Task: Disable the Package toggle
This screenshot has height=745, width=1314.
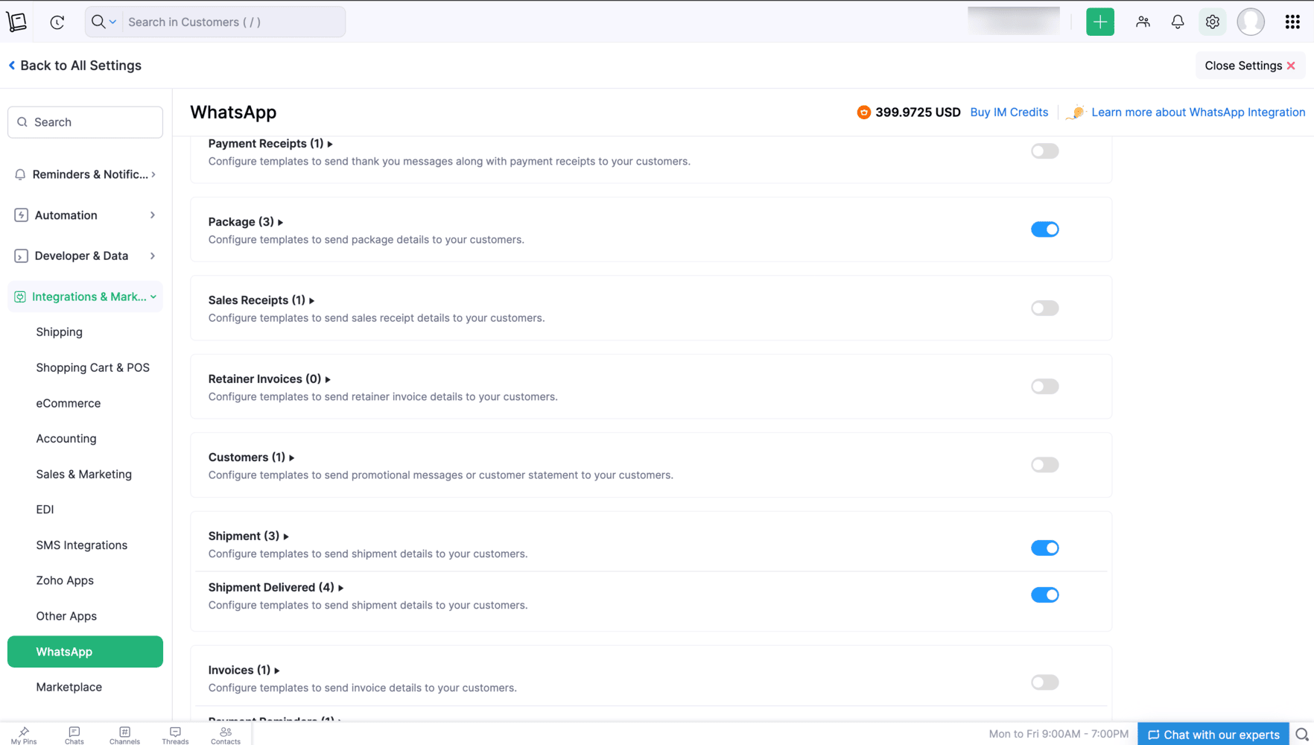Action: point(1044,229)
